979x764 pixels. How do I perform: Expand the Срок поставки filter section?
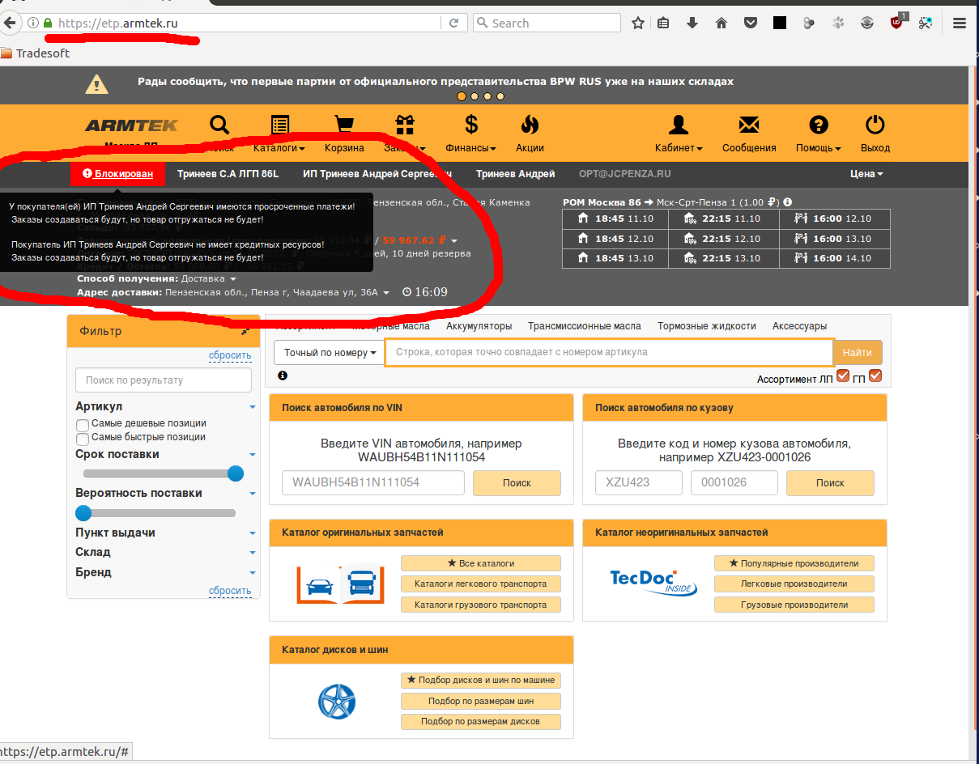(253, 455)
